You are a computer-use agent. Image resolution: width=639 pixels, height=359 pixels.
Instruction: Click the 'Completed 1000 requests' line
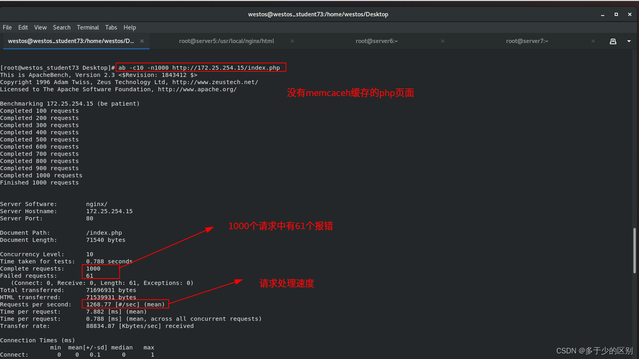41,175
